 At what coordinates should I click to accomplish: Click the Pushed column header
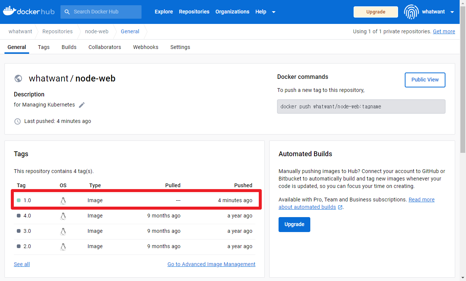point(243,185)
